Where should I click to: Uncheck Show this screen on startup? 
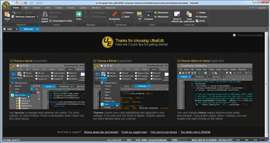point(234,35)
